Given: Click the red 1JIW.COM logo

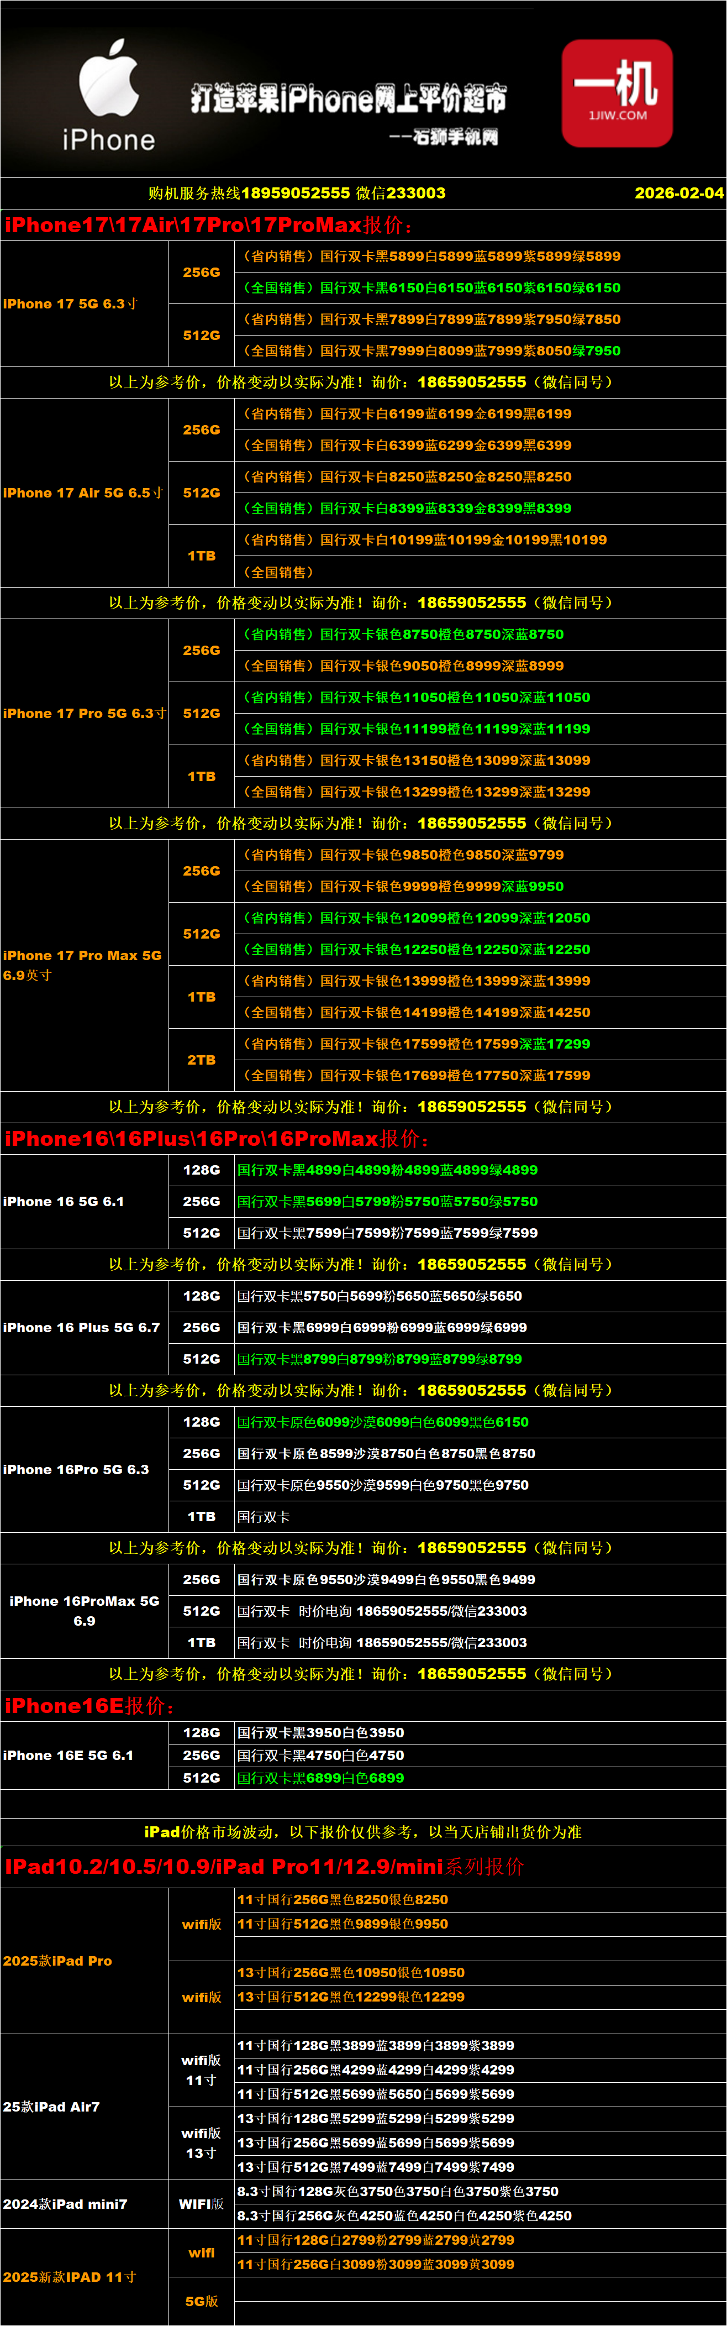Looking at the screenshot, I should point(617,93).
